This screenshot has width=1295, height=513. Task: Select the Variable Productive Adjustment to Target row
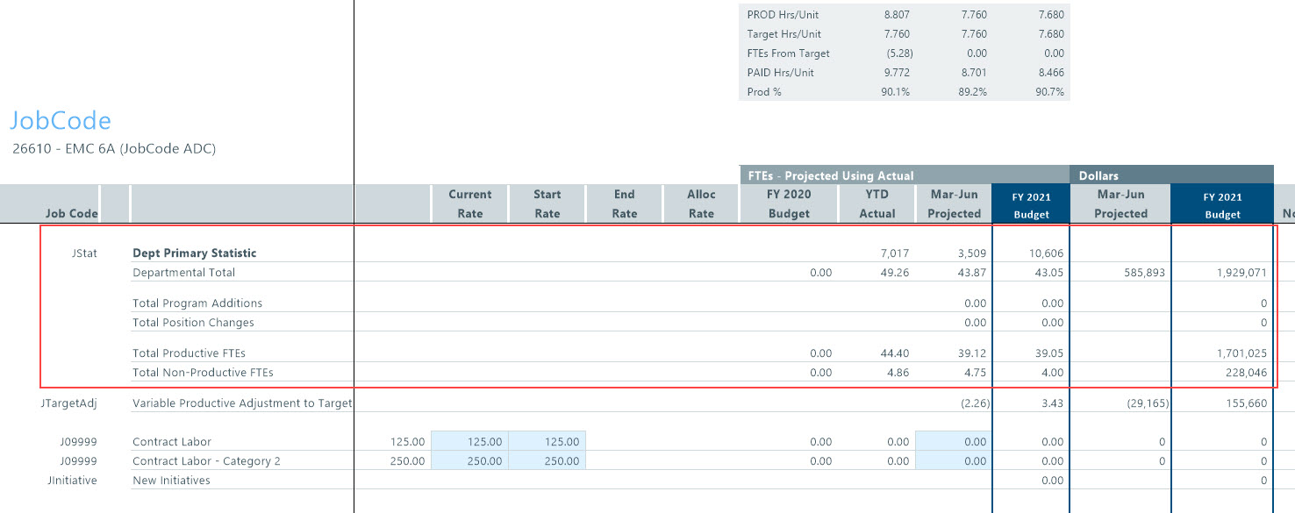(x=241, y=403)
